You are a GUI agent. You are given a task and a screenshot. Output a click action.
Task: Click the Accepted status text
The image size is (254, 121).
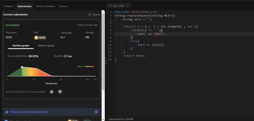coord(12,25)
